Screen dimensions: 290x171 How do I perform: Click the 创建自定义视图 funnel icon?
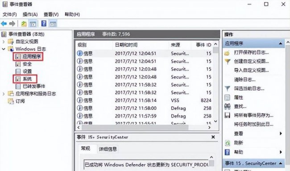[227, 61]
